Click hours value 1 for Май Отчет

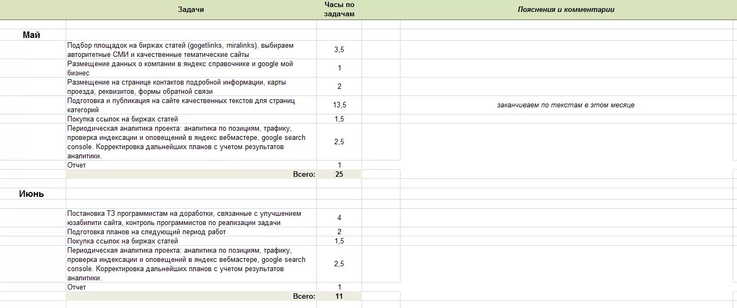pyautogui.click(x=339, y=165)
